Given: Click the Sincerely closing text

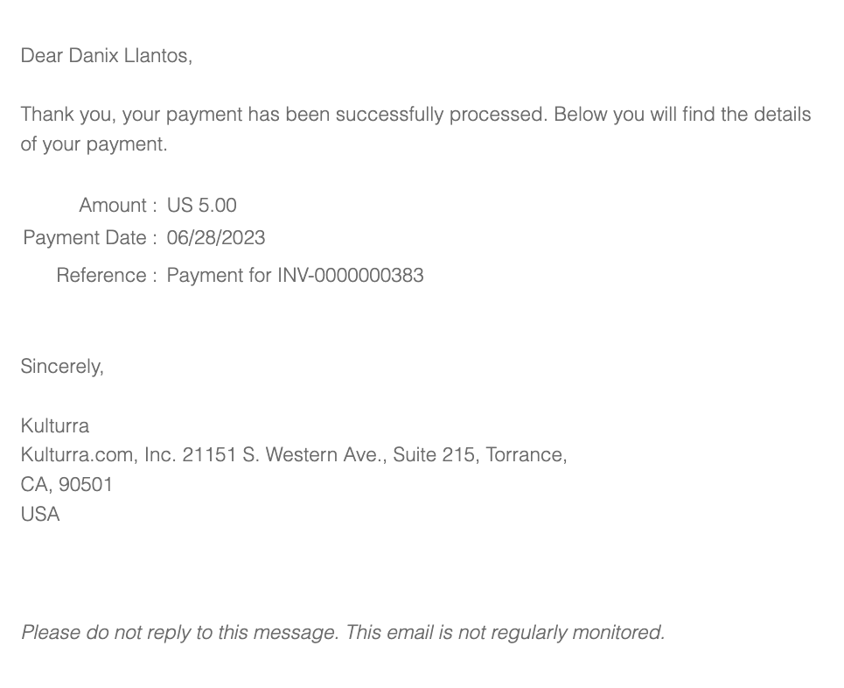Looking at the screenshot, I should click(62, 367).
